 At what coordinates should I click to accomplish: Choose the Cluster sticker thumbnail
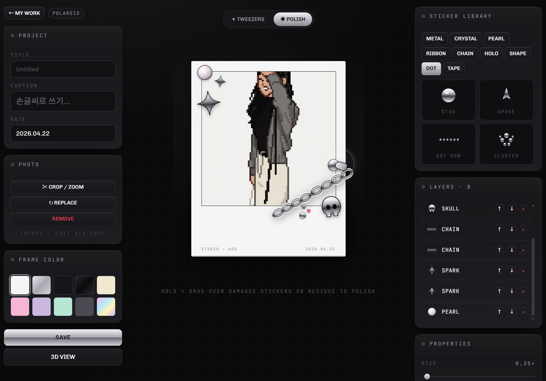click(x=506, y=144)
